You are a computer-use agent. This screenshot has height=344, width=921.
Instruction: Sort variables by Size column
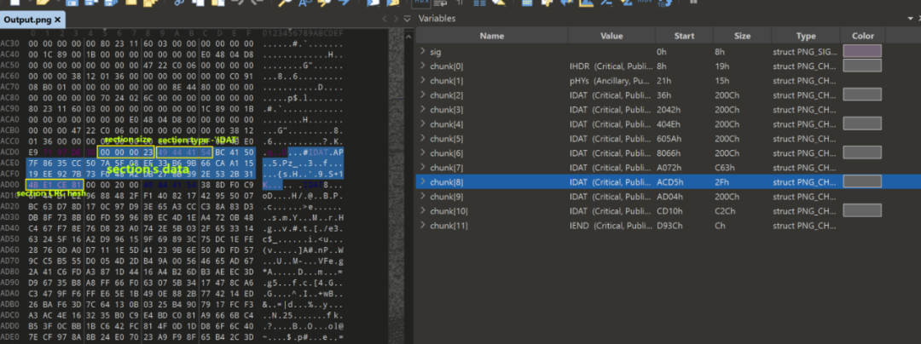tap(742, 36)
